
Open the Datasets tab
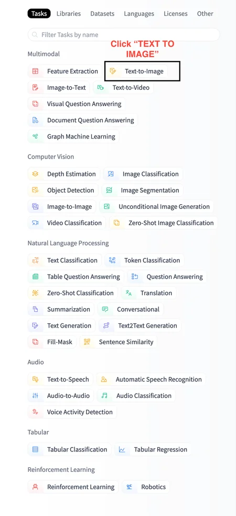[103, 14]
